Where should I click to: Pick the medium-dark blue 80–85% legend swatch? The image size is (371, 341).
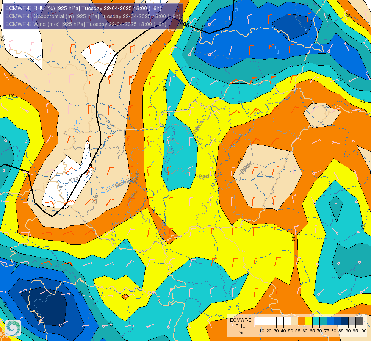pos(338,321)
